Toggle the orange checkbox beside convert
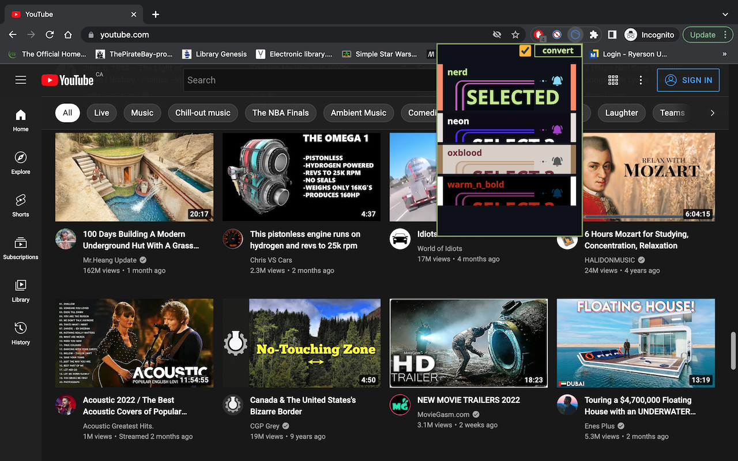738x461 pixels. [525, 51]
